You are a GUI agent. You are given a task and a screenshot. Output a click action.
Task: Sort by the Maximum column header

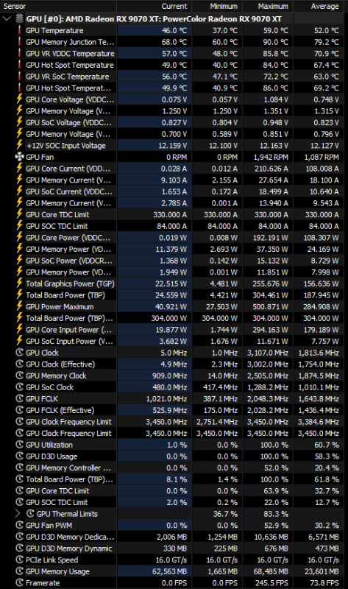(x=268, y=6)
